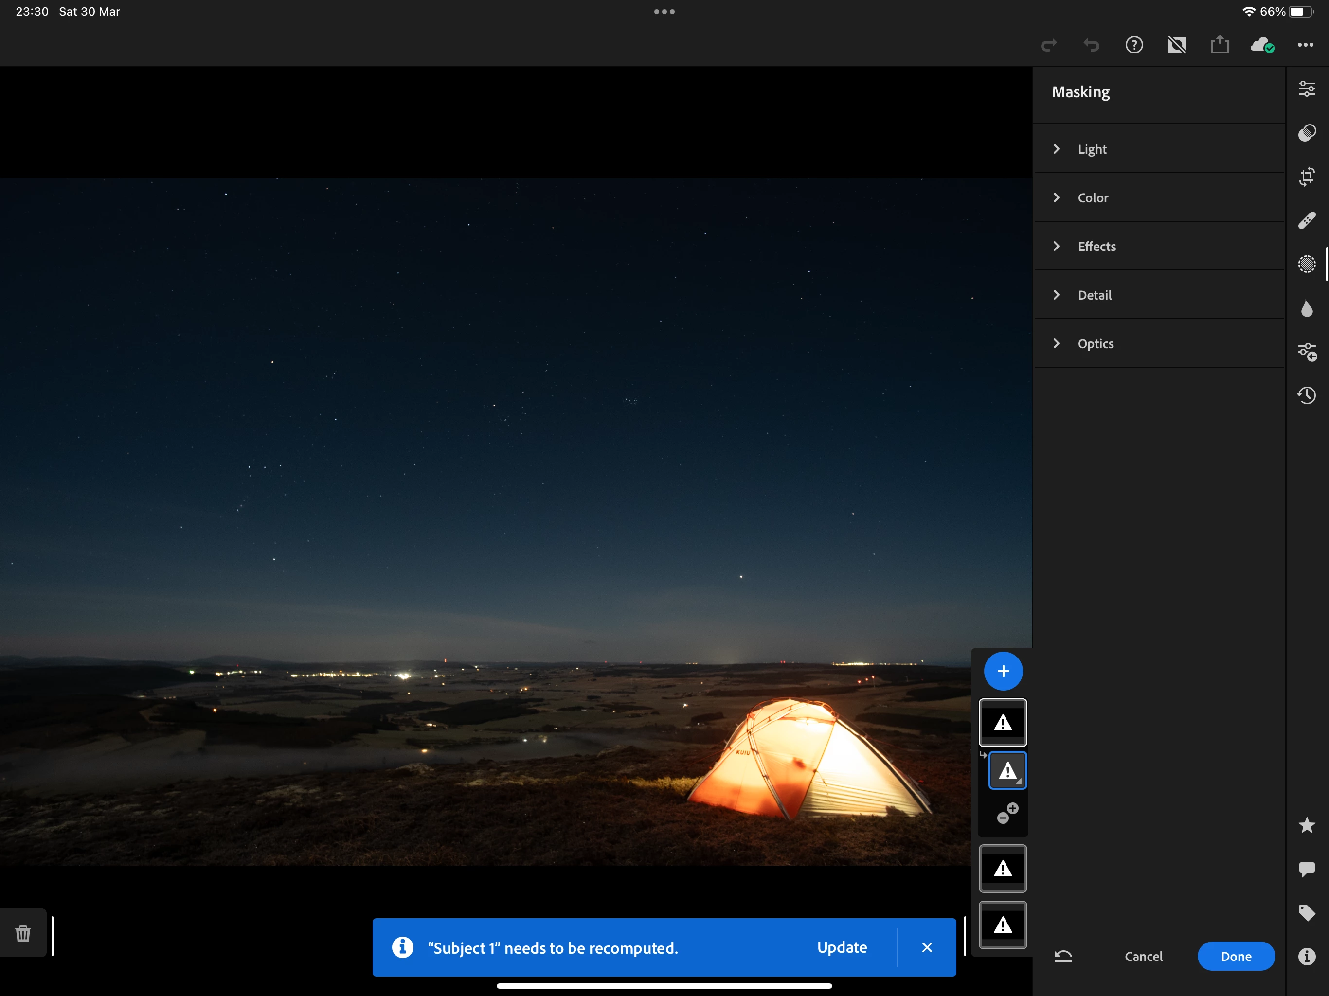Open the Versions history clock icon
Image resolution: width=1329 pixels, height=996 pixels.
click(1306, 395)
